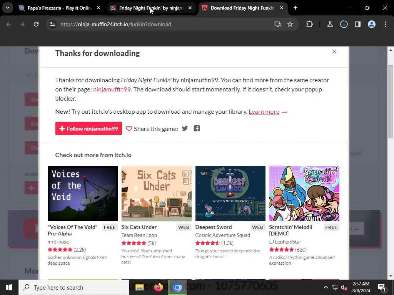
Task: Click the Chrome icon in the taskbar
Action: [177, 287]
